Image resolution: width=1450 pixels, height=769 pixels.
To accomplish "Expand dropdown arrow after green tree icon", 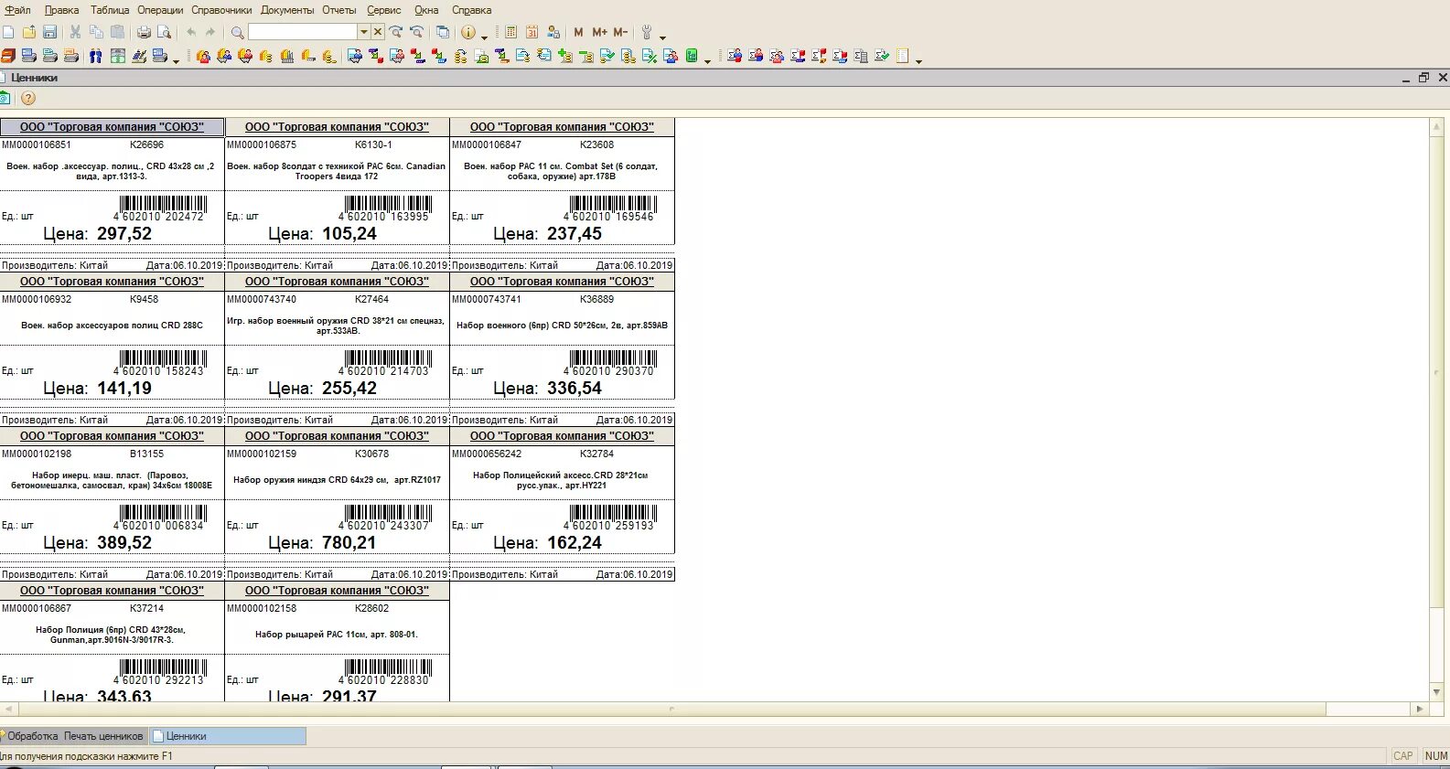I will point(707,60).
